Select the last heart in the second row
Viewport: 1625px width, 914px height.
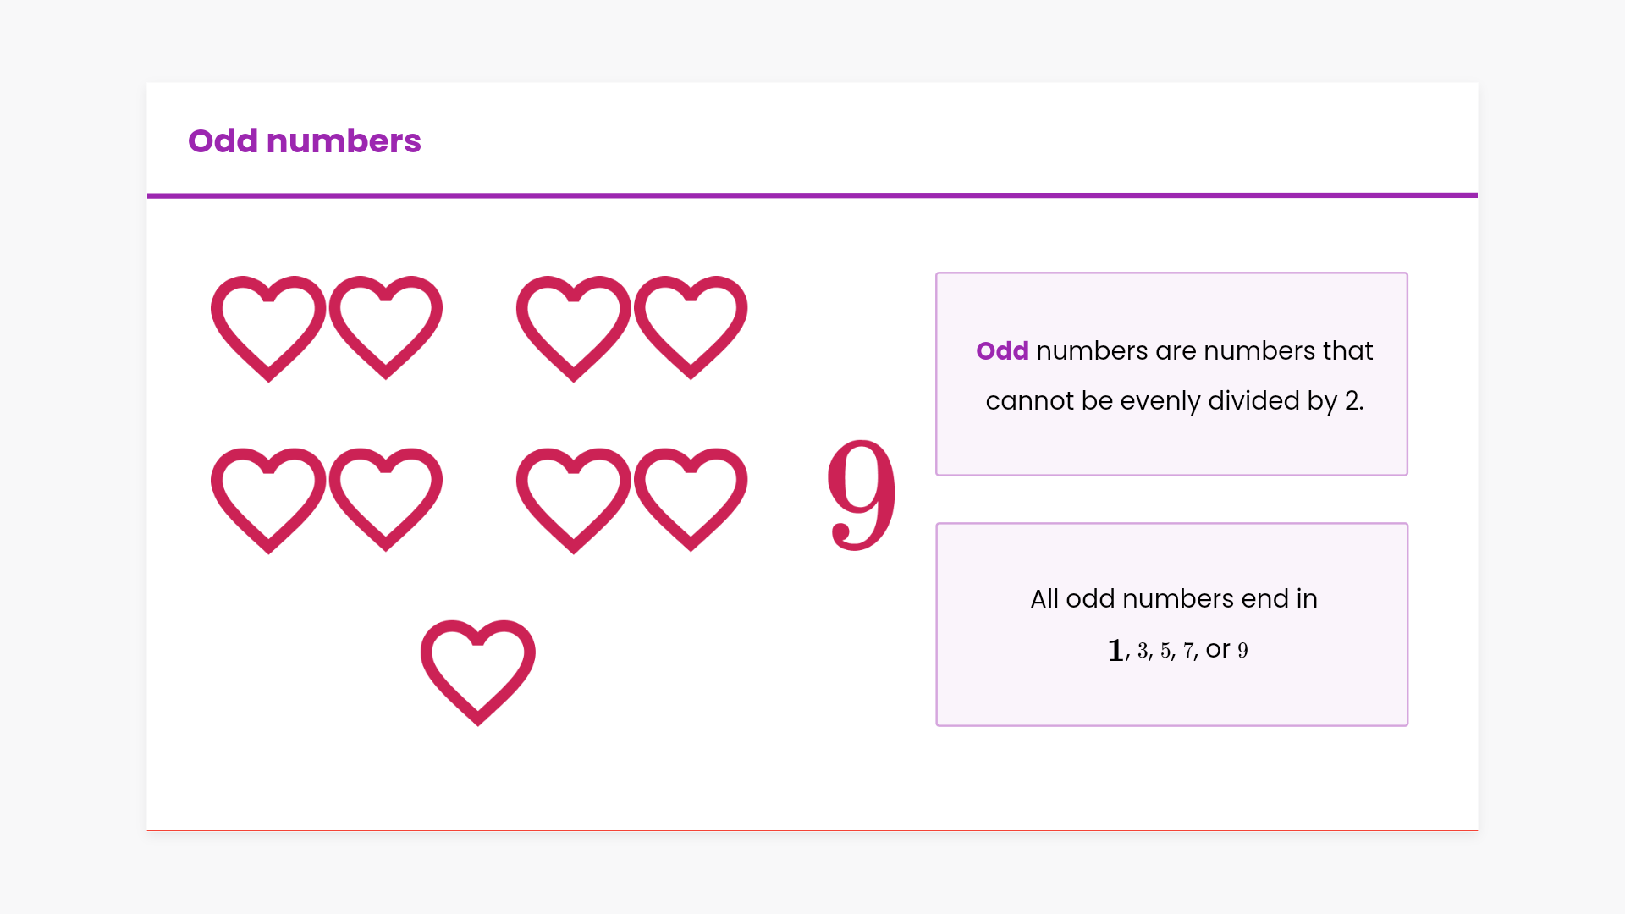pyautogui.click(x=691, y=499)
